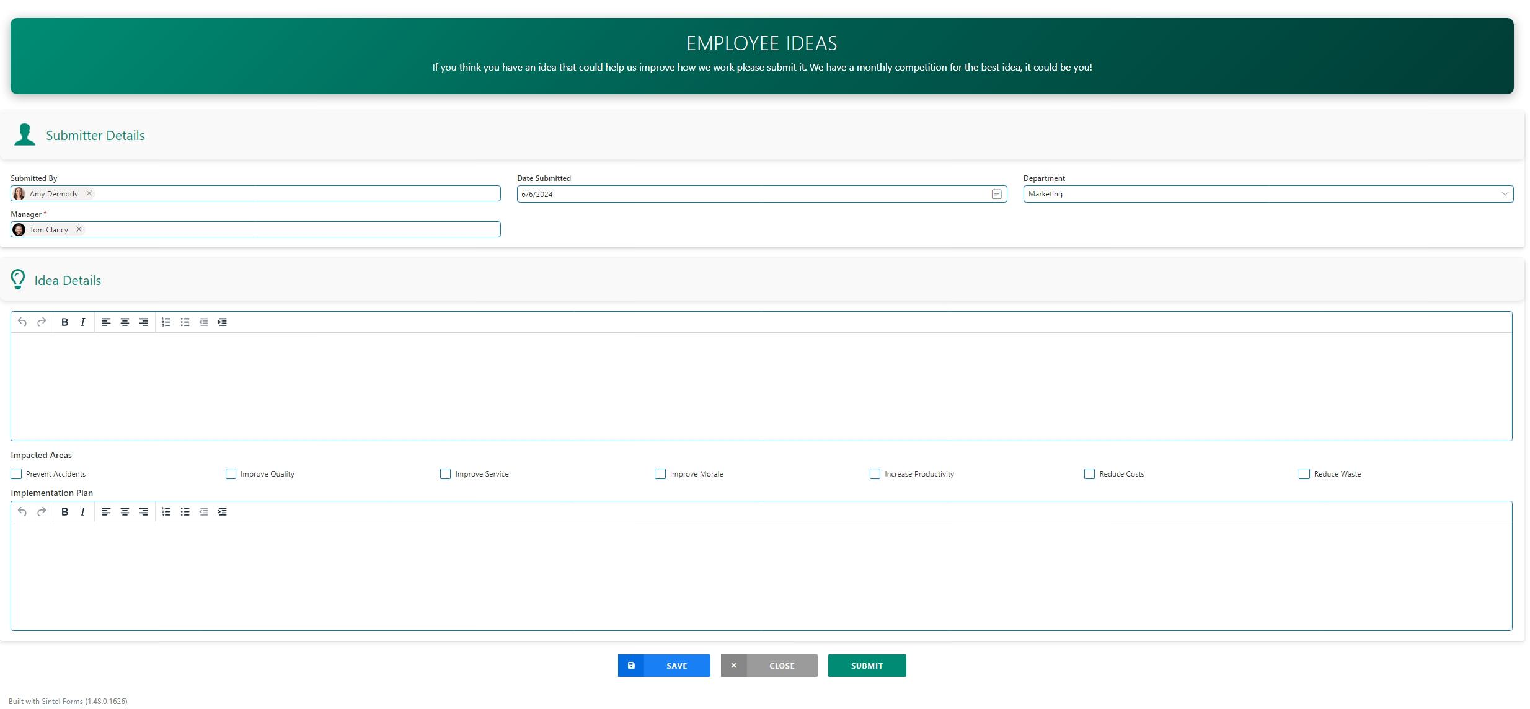Tick the Reduce Costs checkbox
Screen dimensions: 1530x709
pos(1089,474)
